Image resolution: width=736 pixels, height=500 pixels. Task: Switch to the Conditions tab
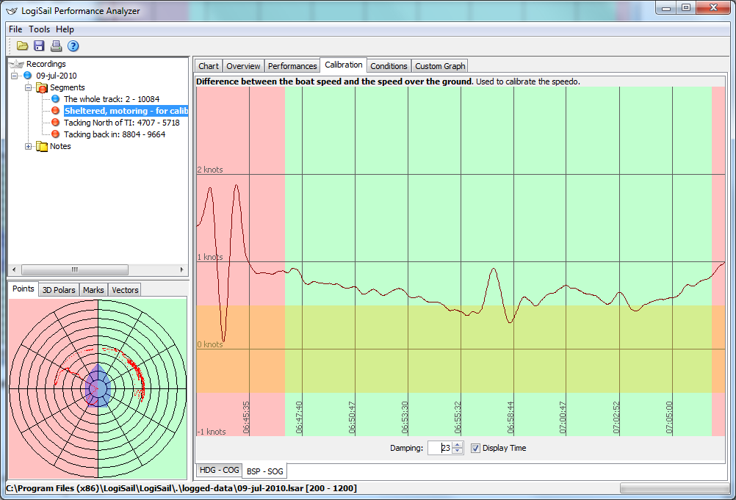[389, 66]
